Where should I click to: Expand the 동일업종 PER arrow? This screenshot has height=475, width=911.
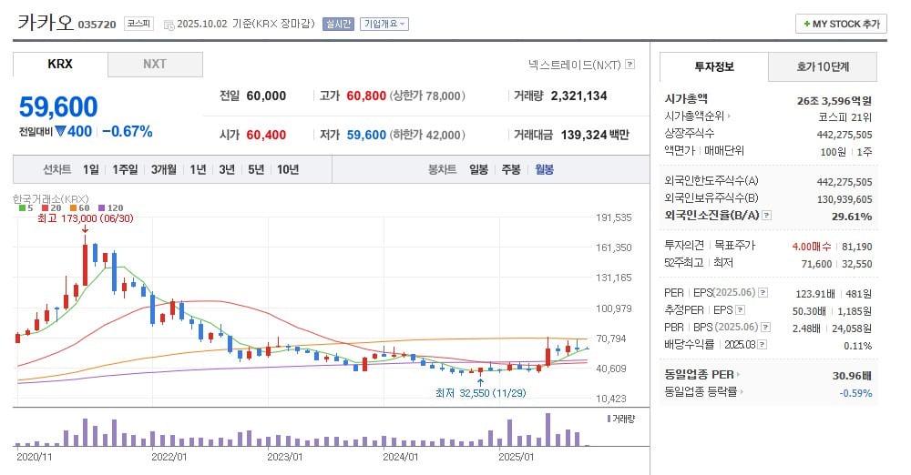(739, 375)
